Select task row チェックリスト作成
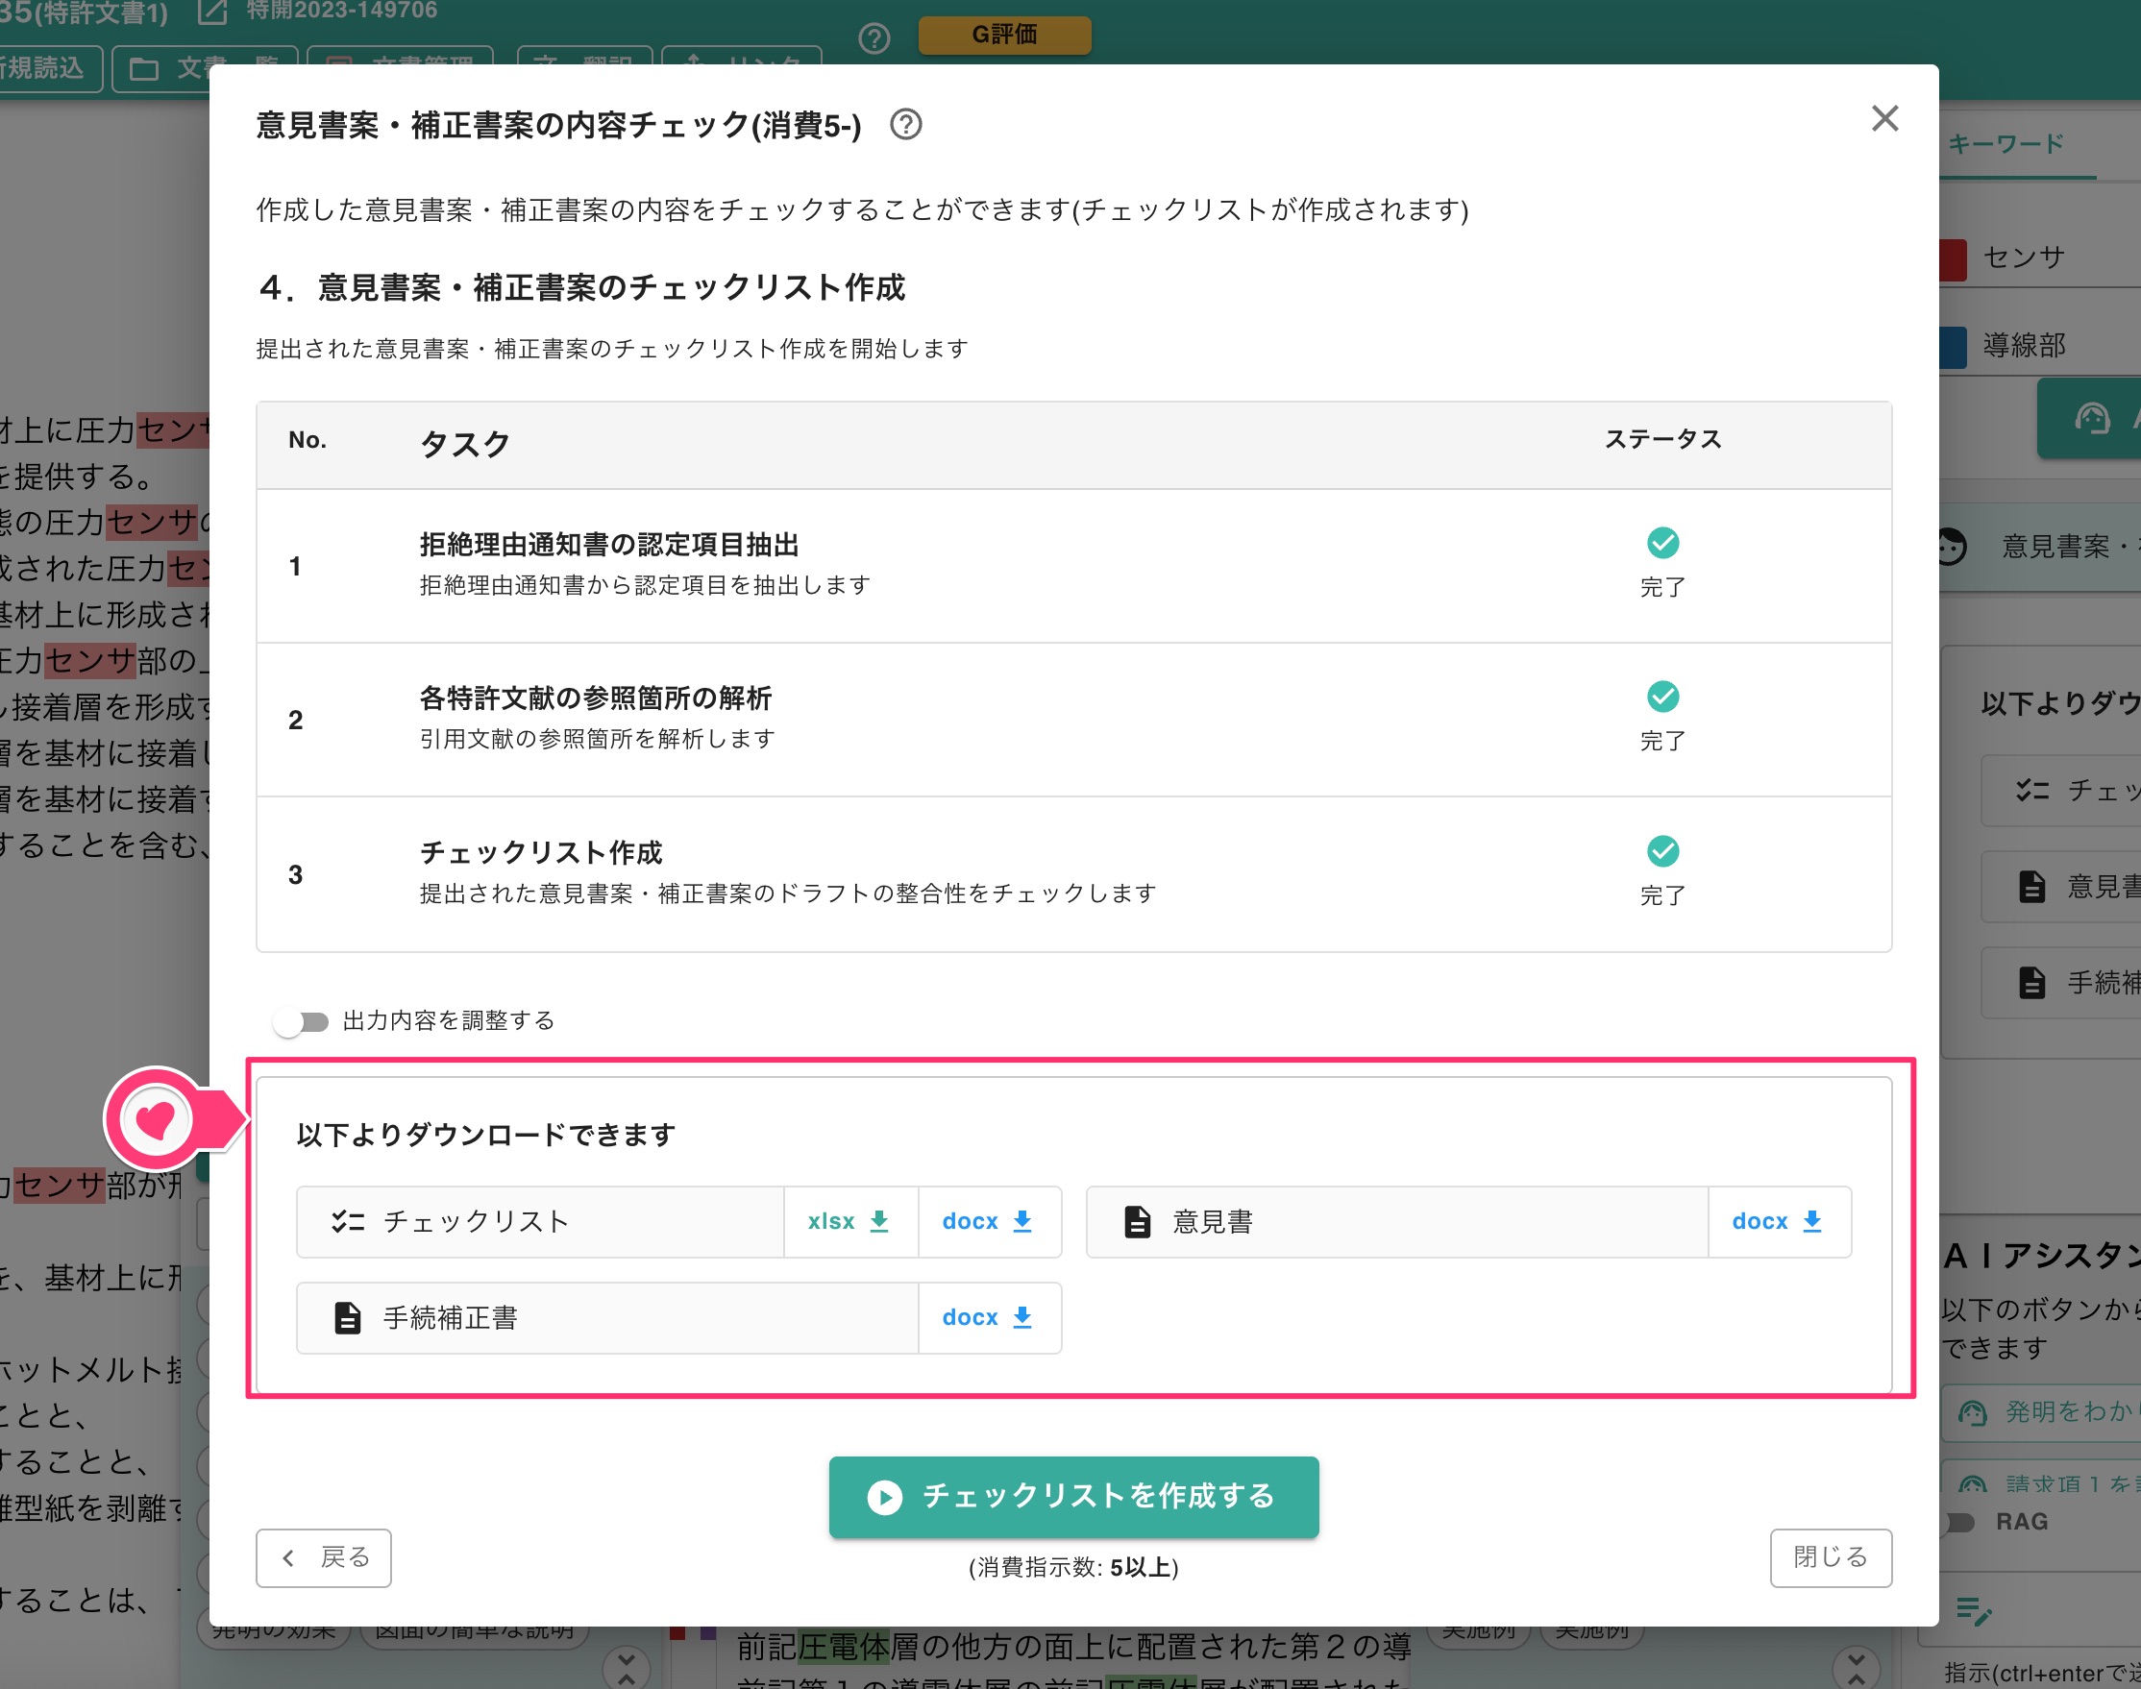Image resolution: width=2141 pixels, height=1689 pixels. pos(1073,874)
